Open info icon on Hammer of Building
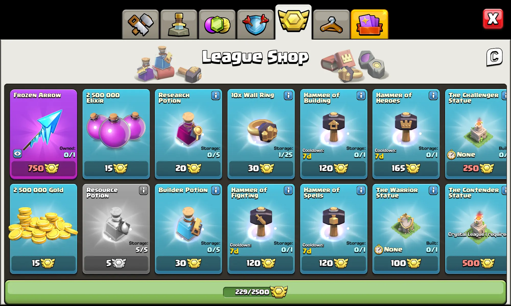Image resolution: width=511 pixels, height=306 pixels. (361, 96)
